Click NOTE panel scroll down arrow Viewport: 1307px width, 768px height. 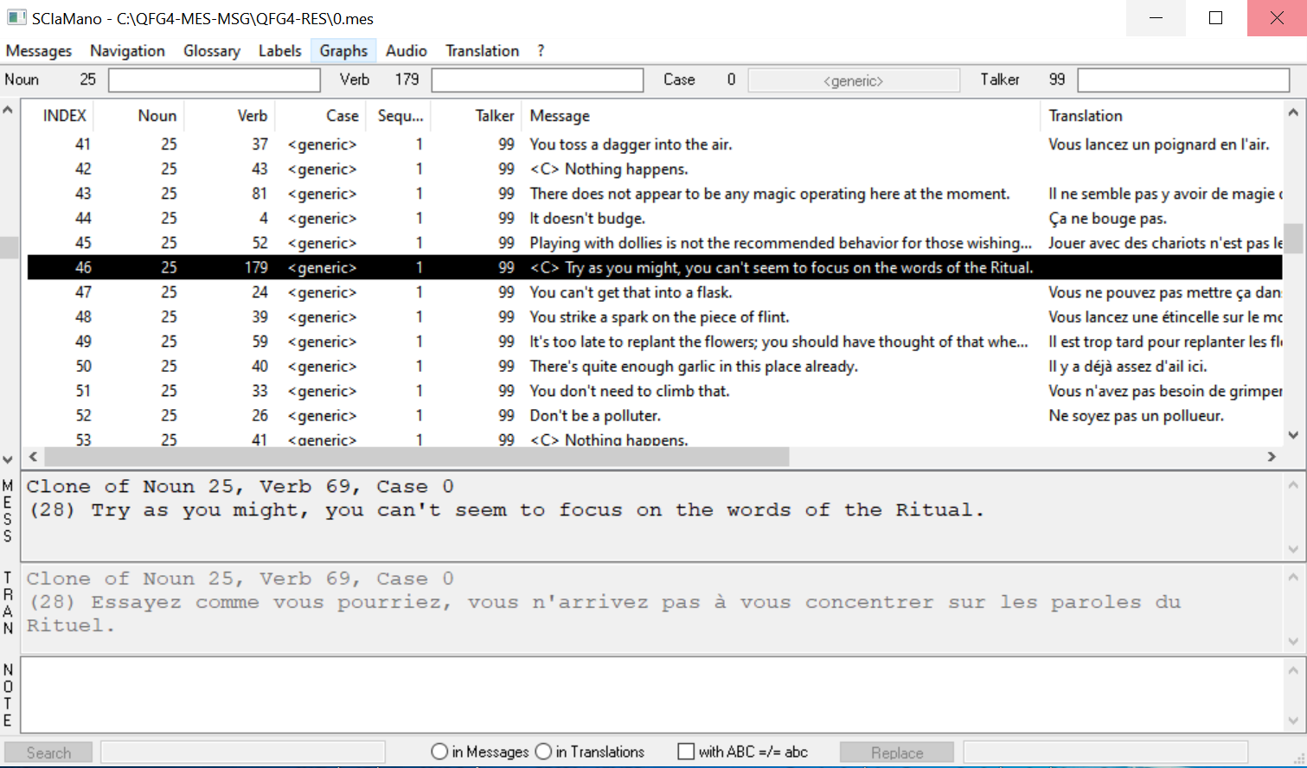click(1293, 720)
